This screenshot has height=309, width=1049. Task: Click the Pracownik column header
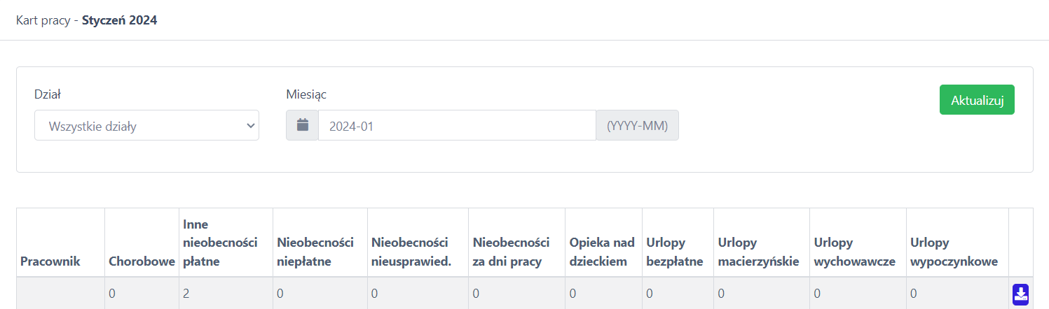[50, 261]
